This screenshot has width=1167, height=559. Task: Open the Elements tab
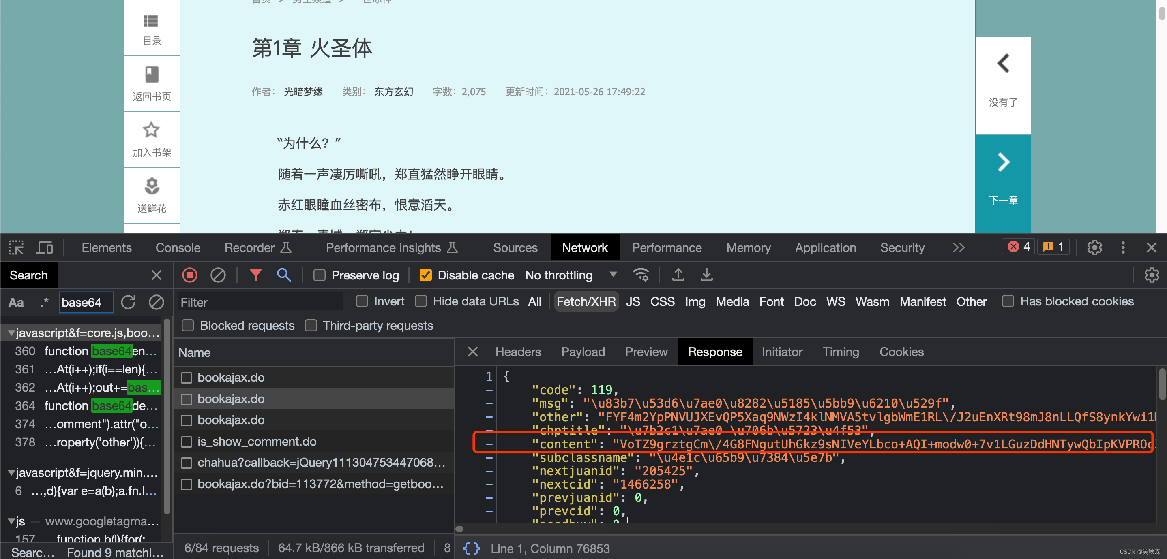[107, 247]
